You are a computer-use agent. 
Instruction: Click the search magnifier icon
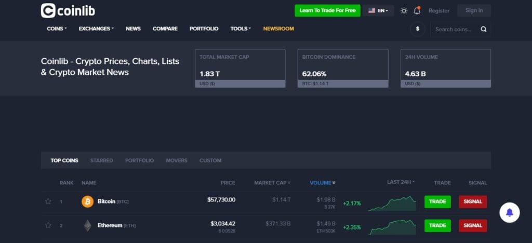(x=484, y=29)
